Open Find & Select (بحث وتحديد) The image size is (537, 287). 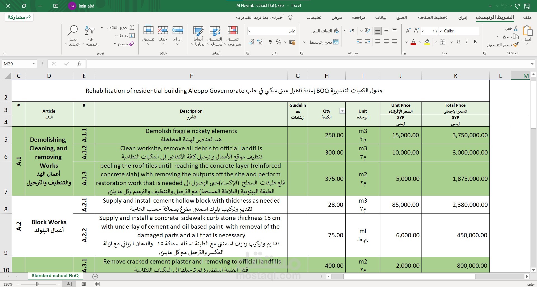73,36
